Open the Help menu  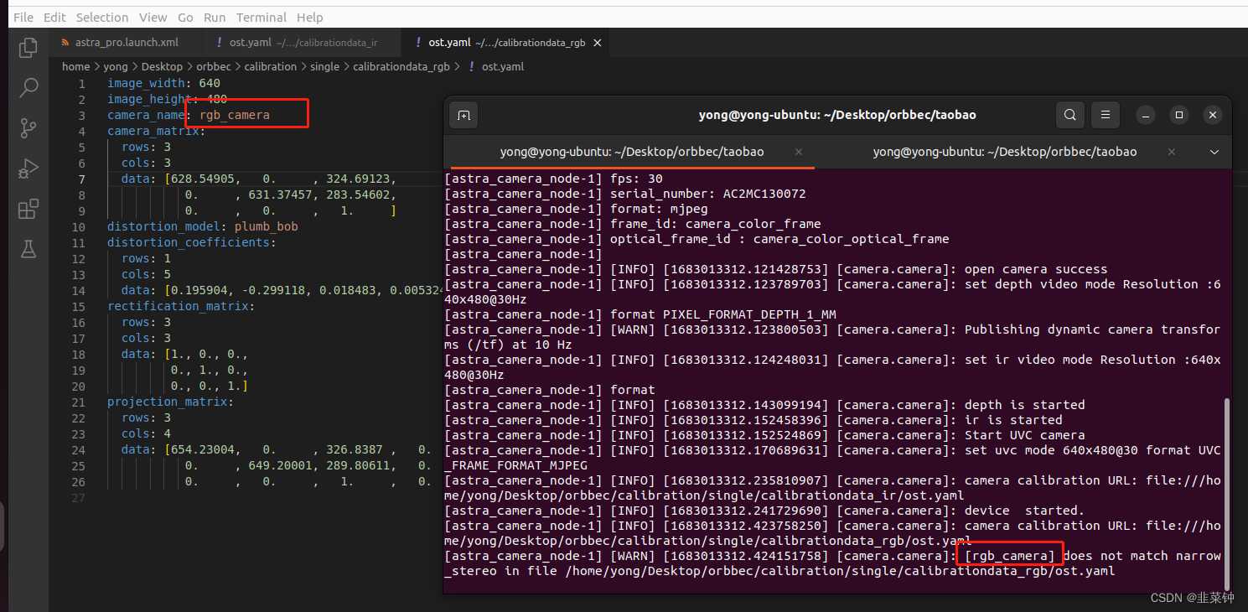point(309,17)
